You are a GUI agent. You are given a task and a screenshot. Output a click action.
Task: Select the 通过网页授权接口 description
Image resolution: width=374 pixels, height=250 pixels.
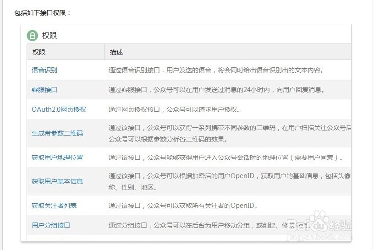pyautogui.click(x=174, y=109)
